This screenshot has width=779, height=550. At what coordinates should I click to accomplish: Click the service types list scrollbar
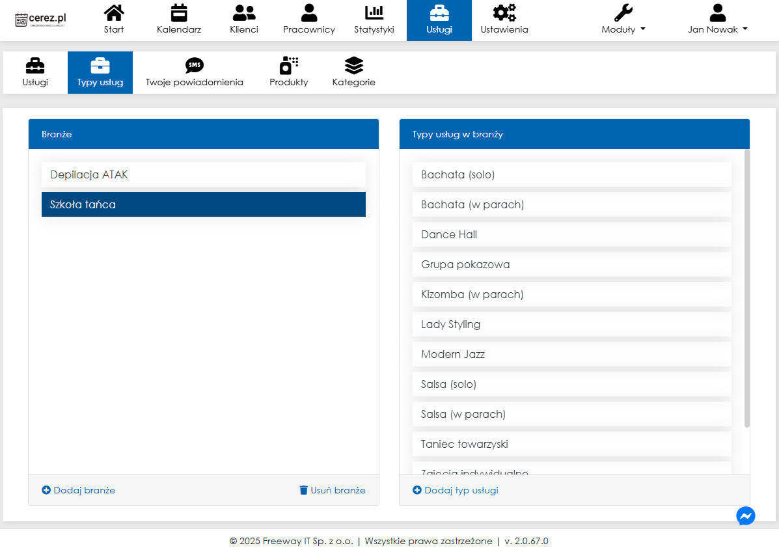point(746,288)
